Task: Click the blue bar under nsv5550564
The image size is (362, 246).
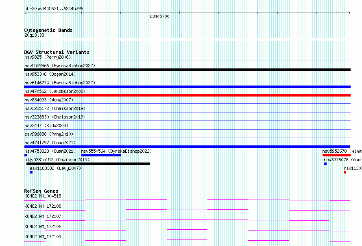Action: click(101, 155)
